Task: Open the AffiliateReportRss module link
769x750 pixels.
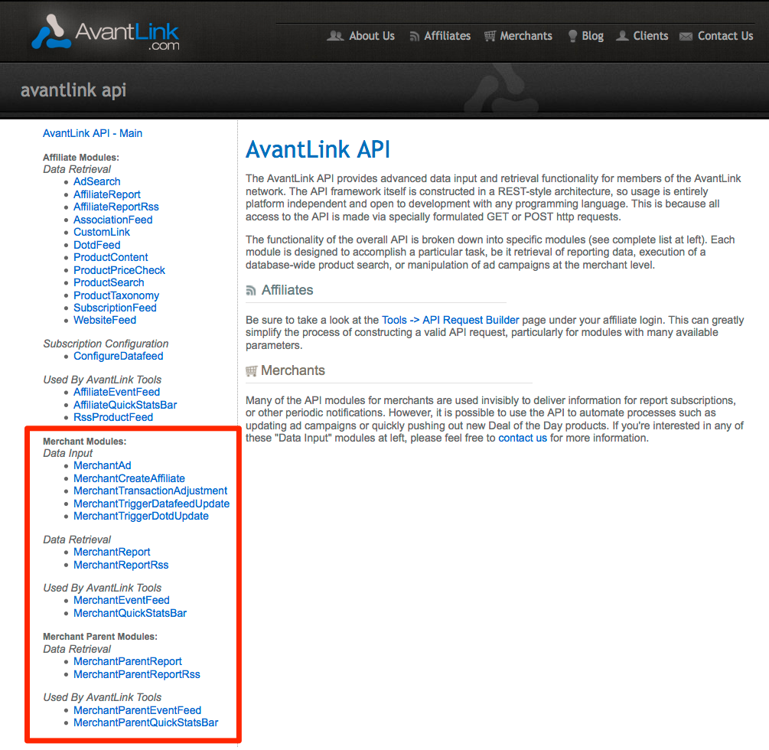Action: [116, 207]
